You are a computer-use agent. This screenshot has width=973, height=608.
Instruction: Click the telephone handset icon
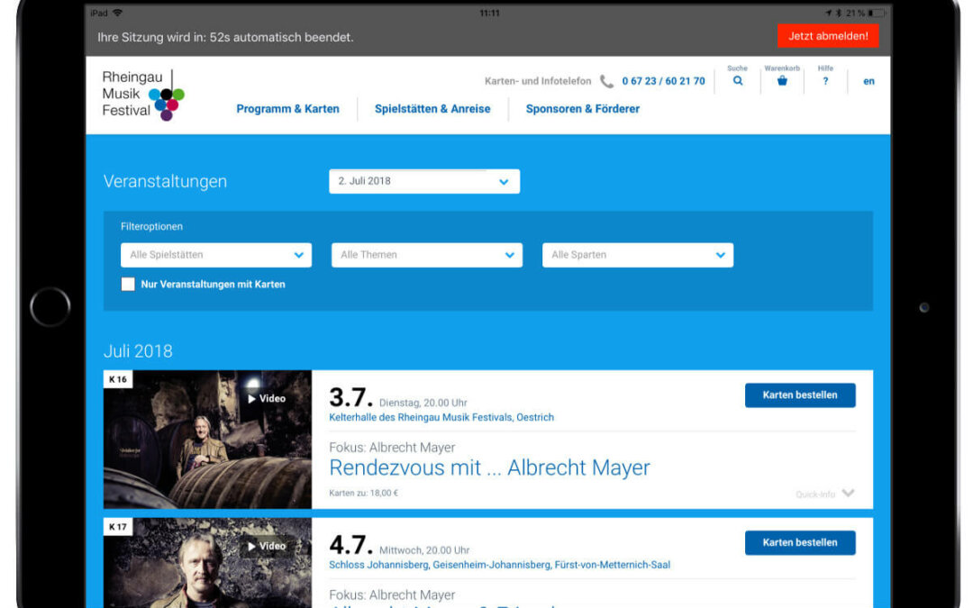click(606, 81)
